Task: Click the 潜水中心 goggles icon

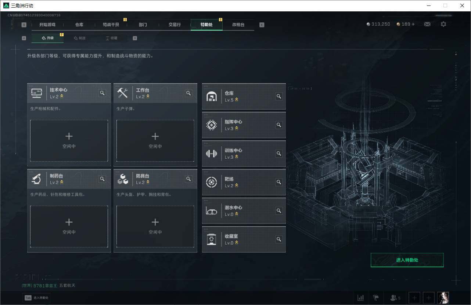Action: [211, 210]
